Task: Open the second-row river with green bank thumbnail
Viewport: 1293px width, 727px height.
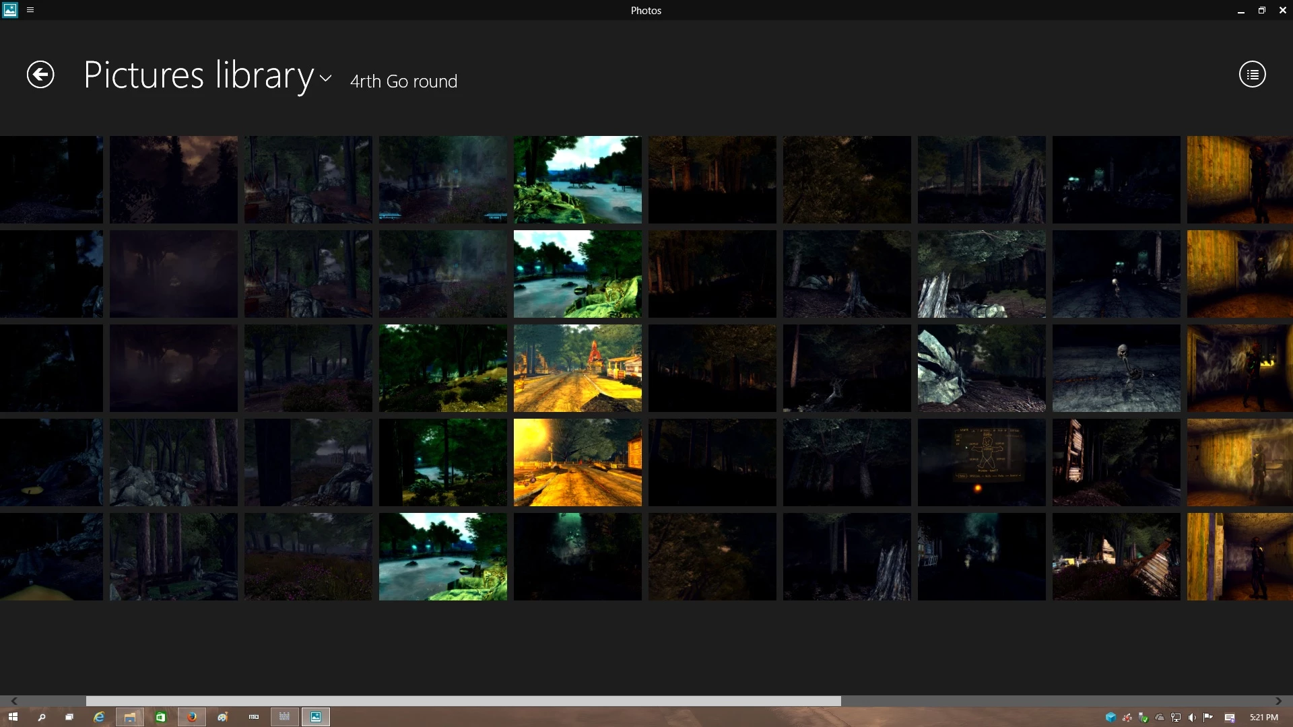Action: (x=578, y=274)
